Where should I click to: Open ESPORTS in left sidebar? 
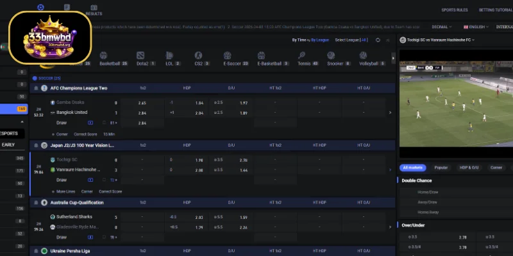pyautogui.click(x=9, y=133)
